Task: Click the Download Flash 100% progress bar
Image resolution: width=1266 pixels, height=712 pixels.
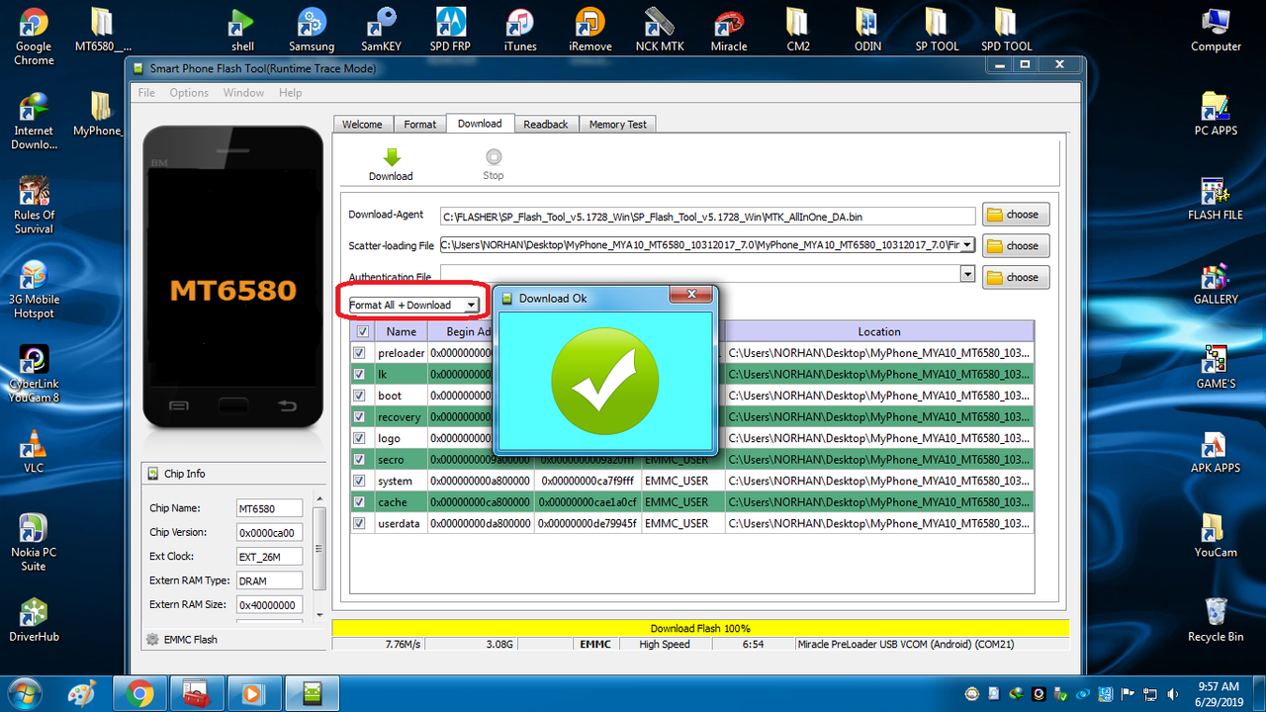Action: pos(700,628)
